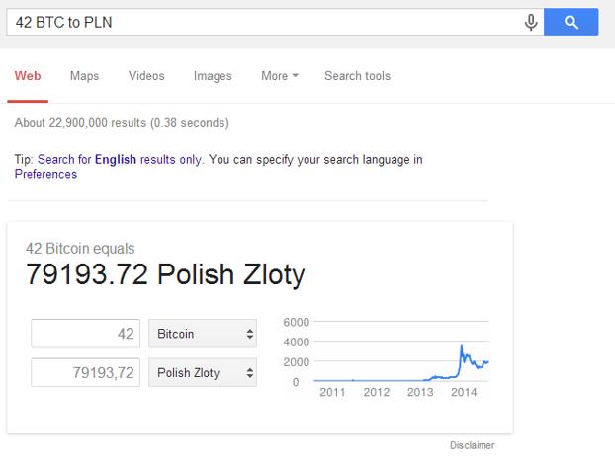This screenshot has width=615, height=456.
Task: Expand the More search categories menu
Action: point(280,76)
